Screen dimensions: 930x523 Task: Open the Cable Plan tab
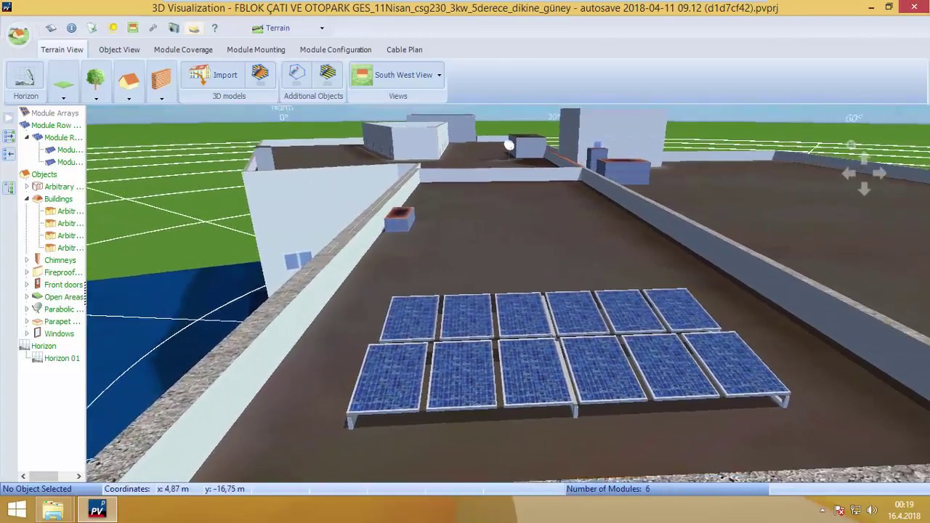pyautogui.click(x=404, y=49)
